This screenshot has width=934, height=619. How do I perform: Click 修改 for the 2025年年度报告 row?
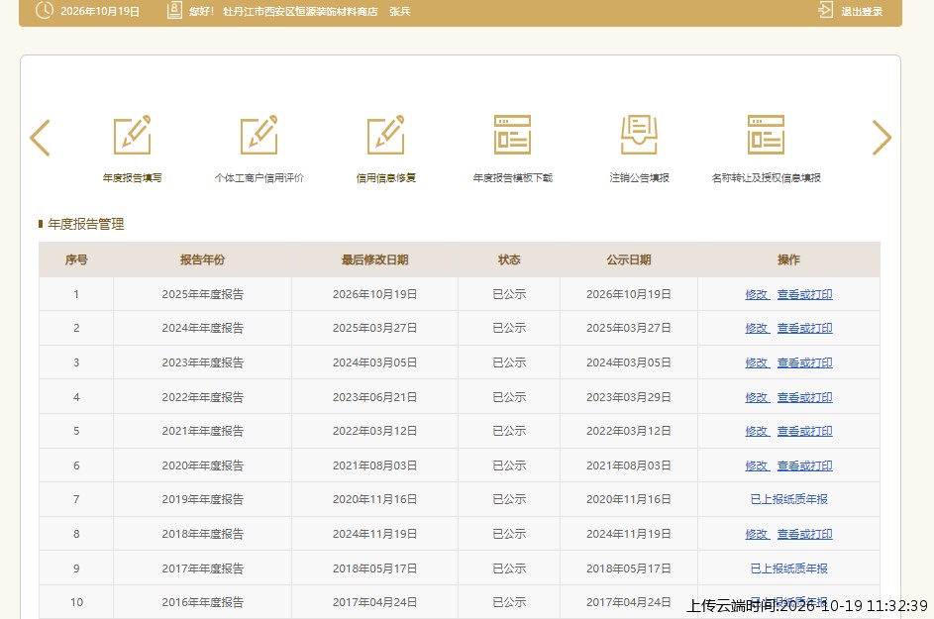757,294
